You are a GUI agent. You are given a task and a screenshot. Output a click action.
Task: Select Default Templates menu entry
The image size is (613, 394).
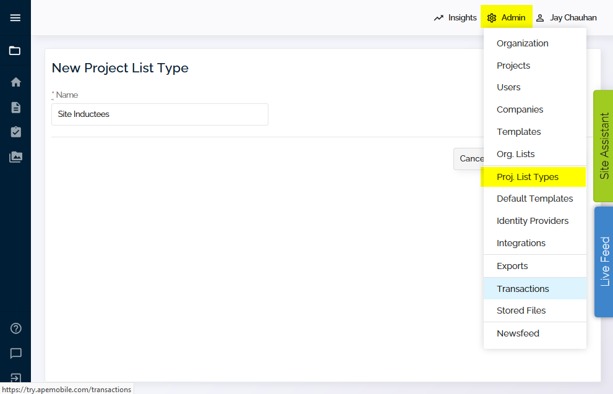click(535, 199)
